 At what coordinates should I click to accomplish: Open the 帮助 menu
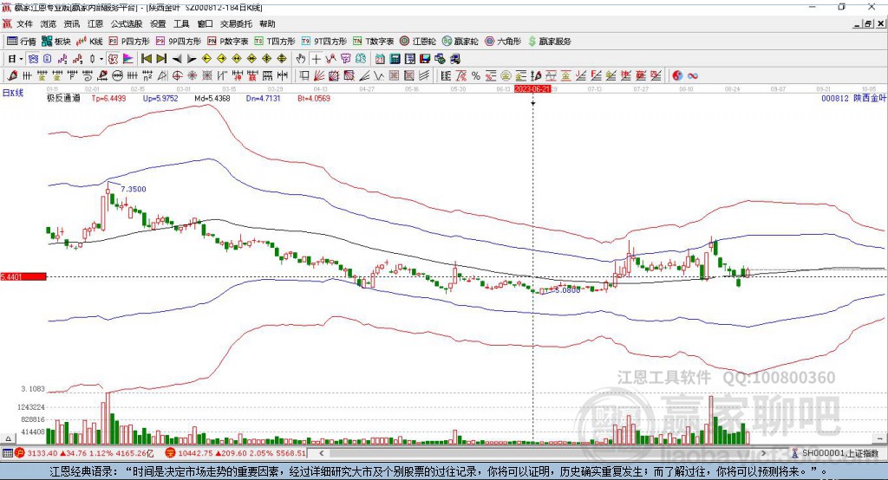(x=267, y=23)
